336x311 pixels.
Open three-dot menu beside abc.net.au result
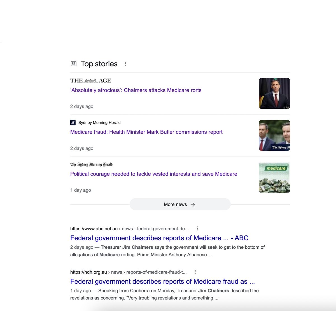[197, 228]
